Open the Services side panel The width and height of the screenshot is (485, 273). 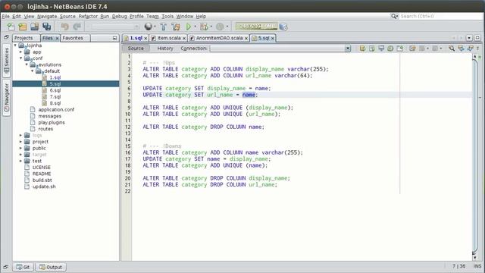click(7, 61)
